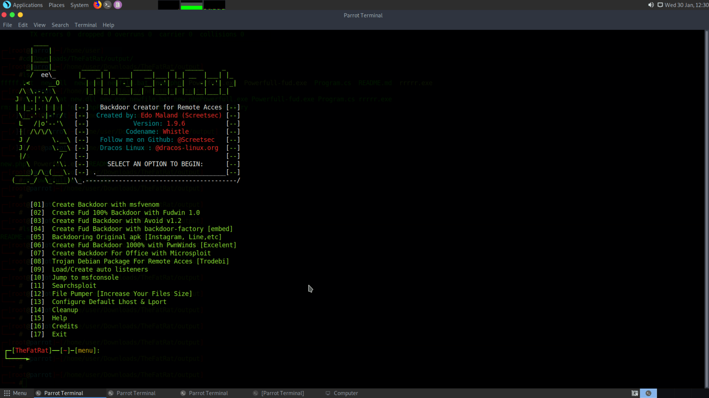Click the green system monitor graph in top panel

point(191,5)
